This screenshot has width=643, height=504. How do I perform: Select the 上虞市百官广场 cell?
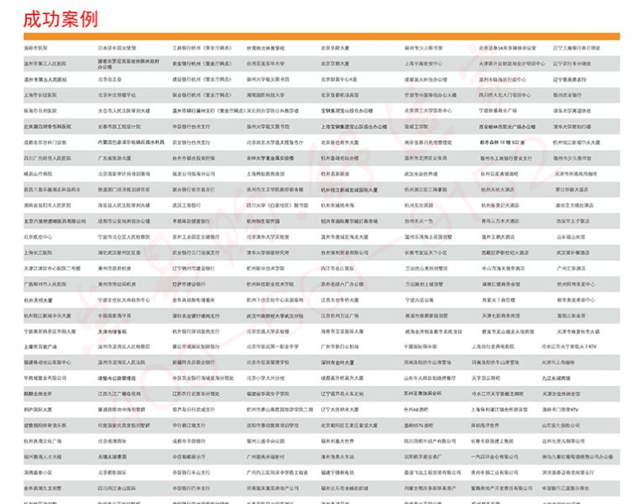pyautogui.click(x=40, y=347)
